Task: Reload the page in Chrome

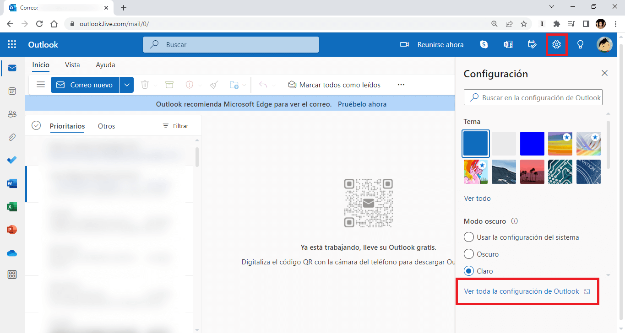Action: (x=39, y=24)
